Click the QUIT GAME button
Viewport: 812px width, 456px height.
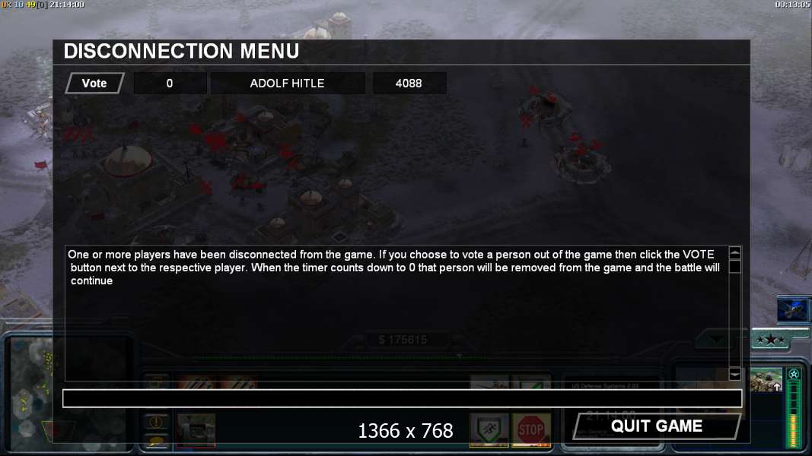point(657,426)
